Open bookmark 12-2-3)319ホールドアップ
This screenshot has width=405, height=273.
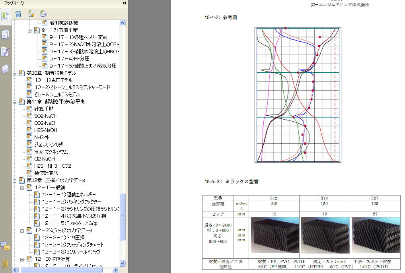pyautogui.click(x=71, y=252)
